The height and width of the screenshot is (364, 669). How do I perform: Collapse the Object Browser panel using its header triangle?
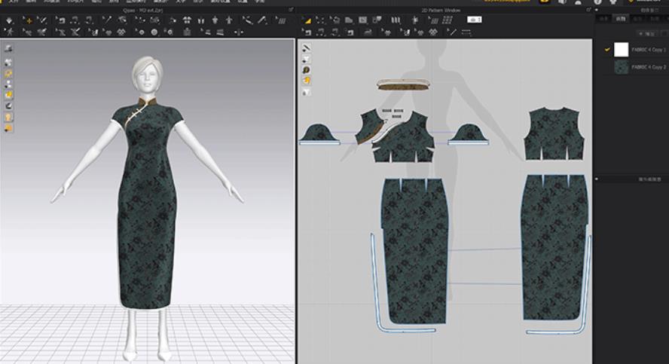pos(597,11)
